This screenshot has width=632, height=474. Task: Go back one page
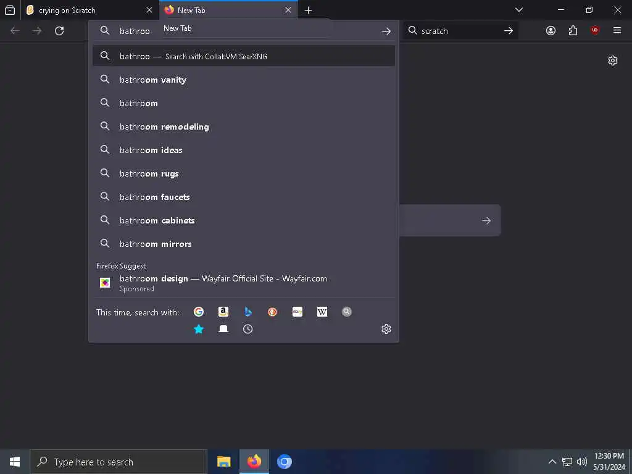click(x=15, y=31)
